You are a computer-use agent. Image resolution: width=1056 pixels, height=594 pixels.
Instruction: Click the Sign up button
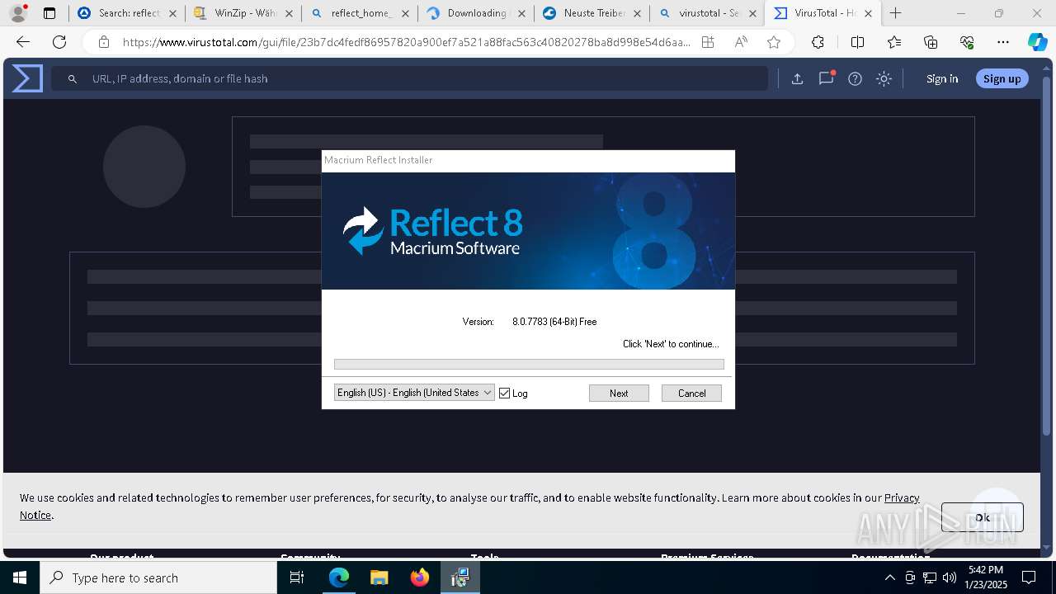1002,78
